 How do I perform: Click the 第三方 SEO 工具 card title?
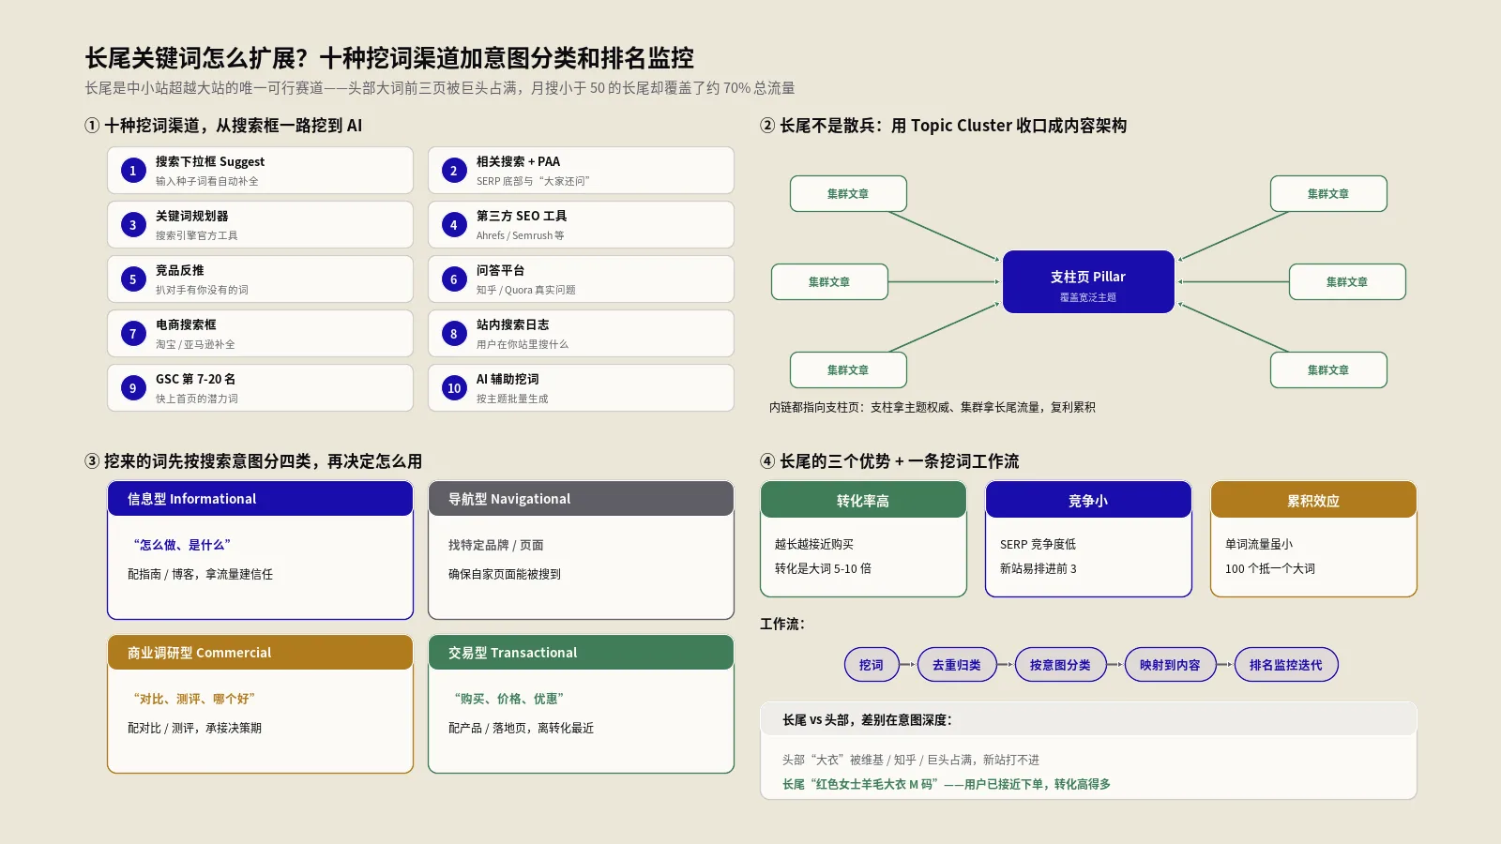522,216
